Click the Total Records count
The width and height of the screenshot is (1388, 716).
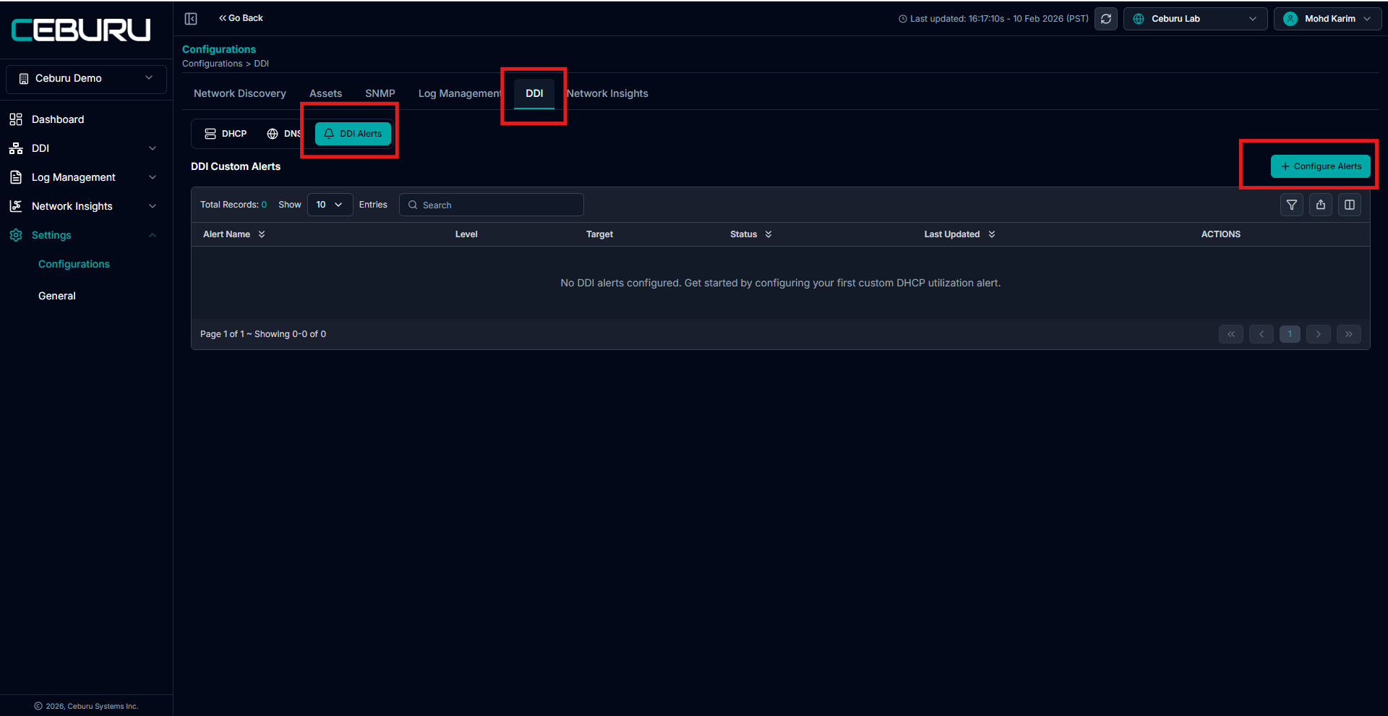234,205
